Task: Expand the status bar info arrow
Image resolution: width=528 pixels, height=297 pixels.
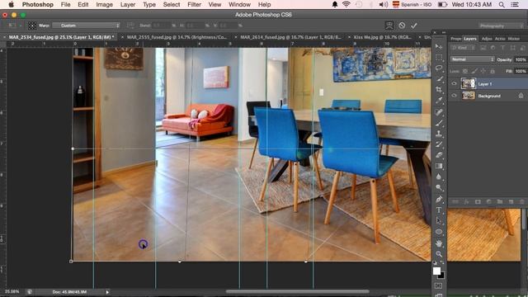Action: (107, 292)
